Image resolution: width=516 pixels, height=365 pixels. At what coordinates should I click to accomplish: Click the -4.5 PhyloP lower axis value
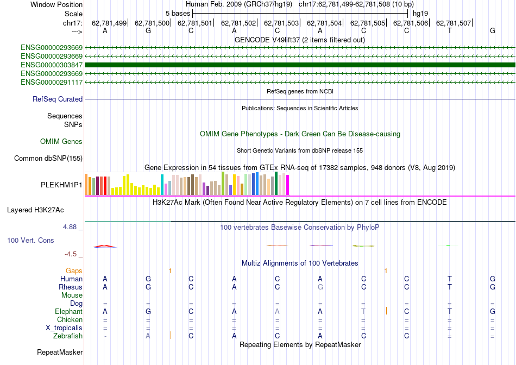[x=71, y=254]
